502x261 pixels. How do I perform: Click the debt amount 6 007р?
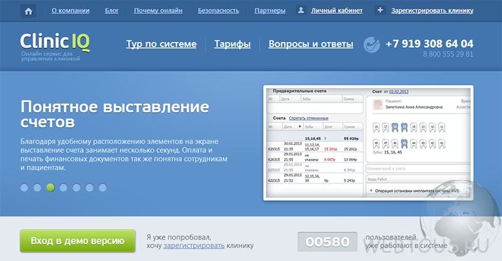[330, 159]
